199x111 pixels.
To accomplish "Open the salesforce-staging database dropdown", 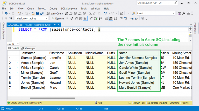I will point(47,18).
